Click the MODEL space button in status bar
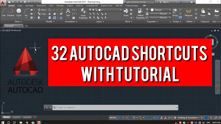Image resolution: width=221 pixels, height=124 pixels. [x=113, y=118]
